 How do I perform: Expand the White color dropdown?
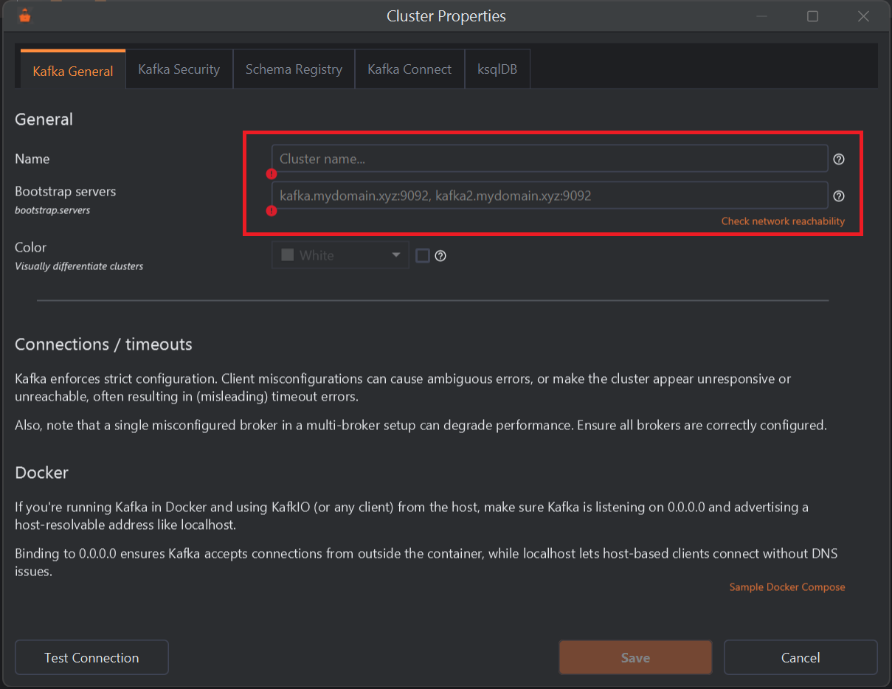point(340,255)
